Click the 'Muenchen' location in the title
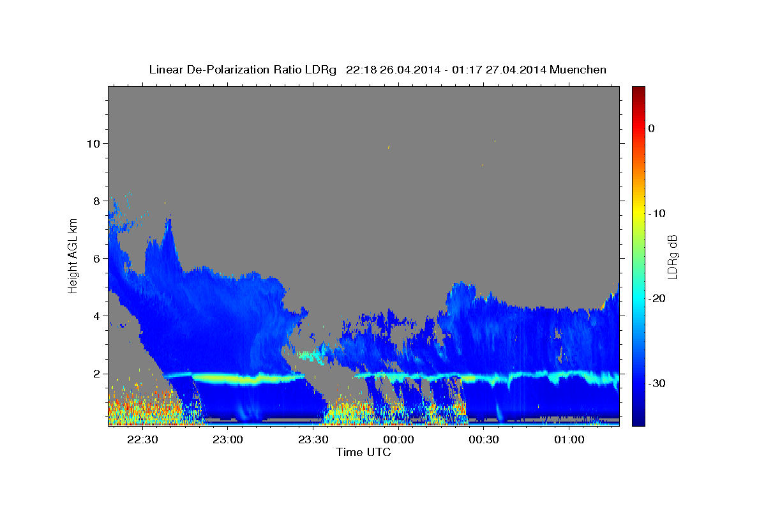766x511 pixels. pyautogui.click(x=579, y=70)
